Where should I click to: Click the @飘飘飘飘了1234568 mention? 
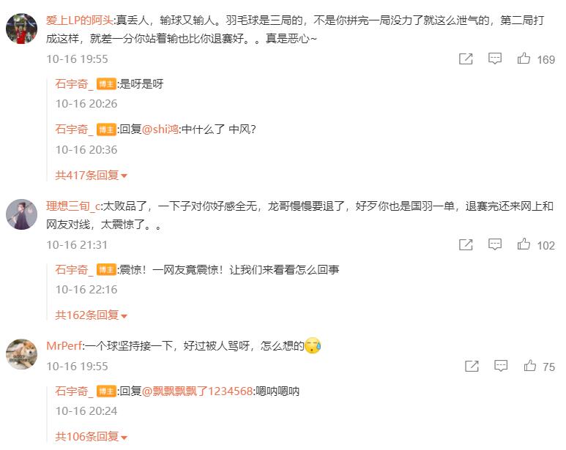197,391
